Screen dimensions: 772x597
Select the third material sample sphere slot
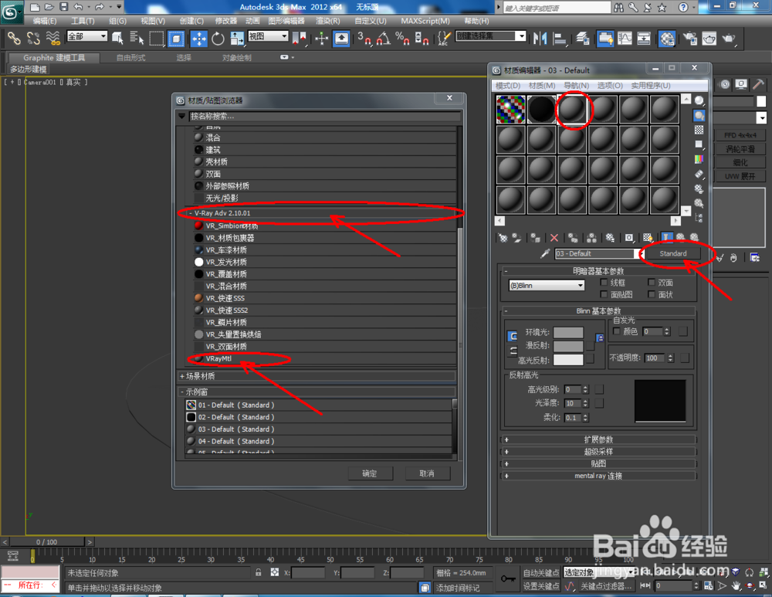[572, 109]
